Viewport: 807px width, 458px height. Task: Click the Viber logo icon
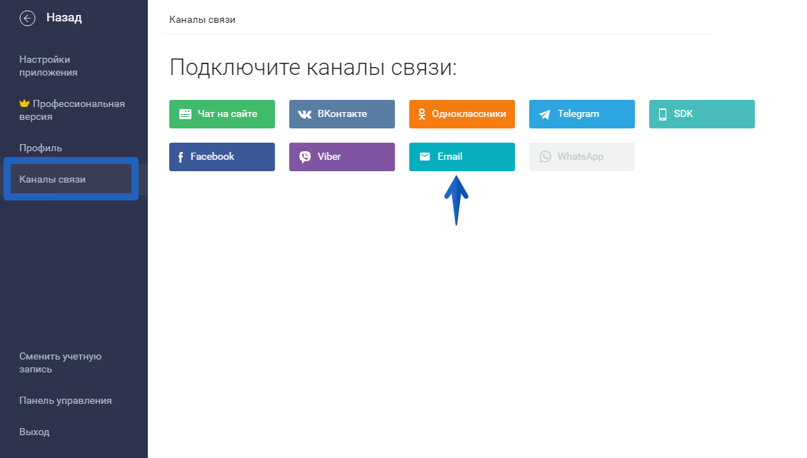tap(305, 157)
